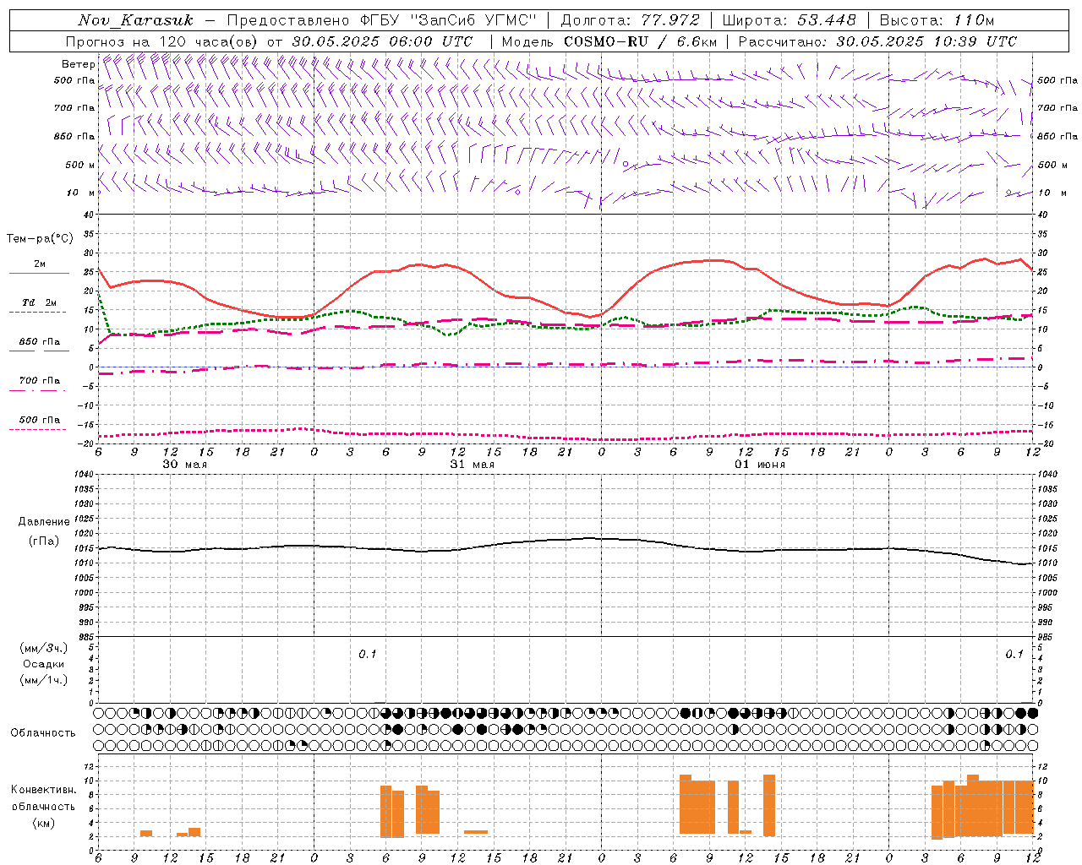Screen dimensions: 1082x865
Task: Click the small orange bar near 9h 30 мая
Action: pyautogui.click(x=146, y=834)
